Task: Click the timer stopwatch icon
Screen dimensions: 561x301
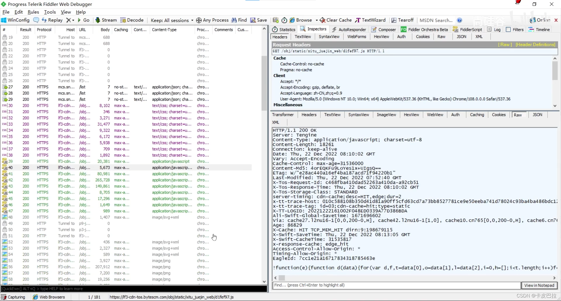Action: tap(284, 20)
